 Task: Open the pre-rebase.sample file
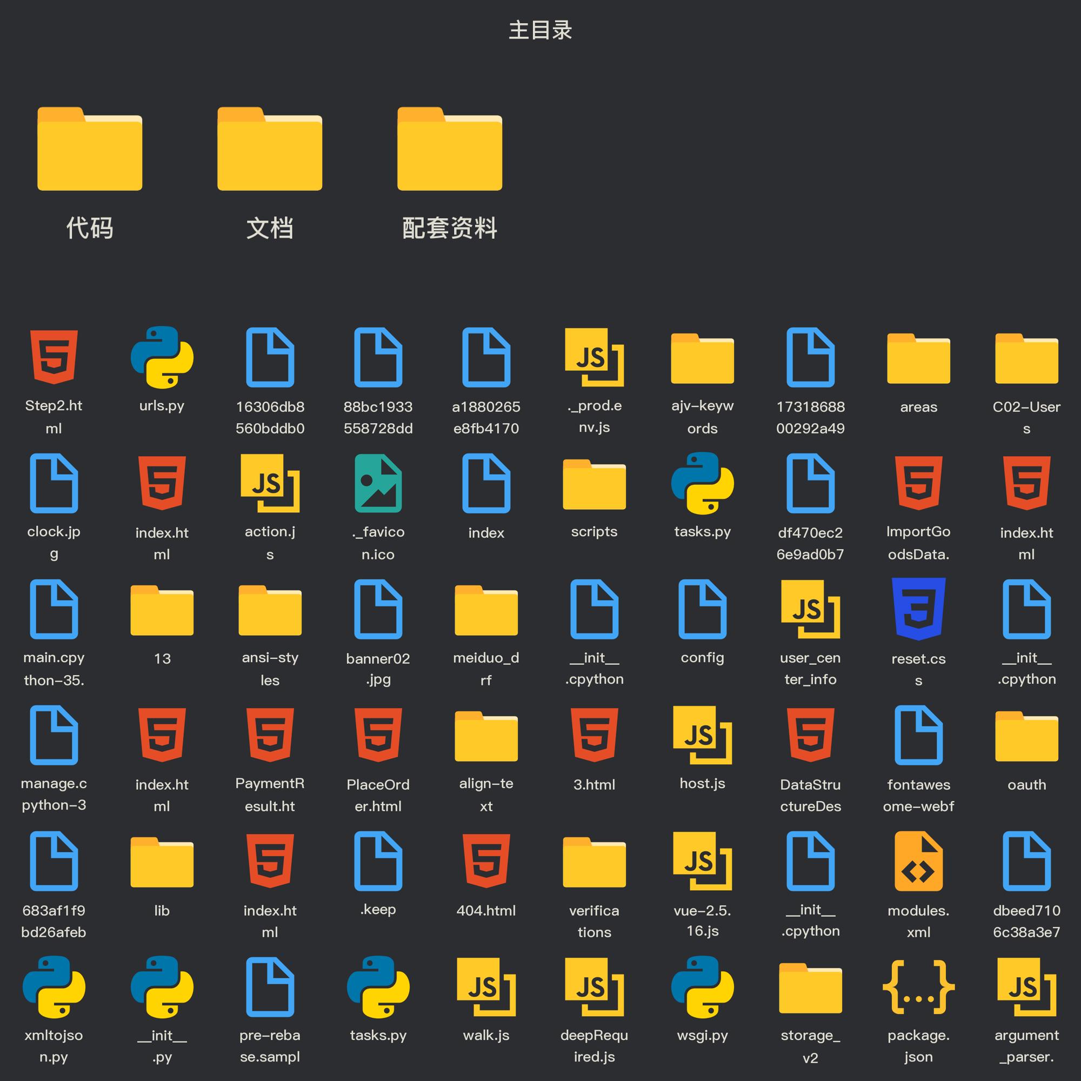[x=270, y=986]
